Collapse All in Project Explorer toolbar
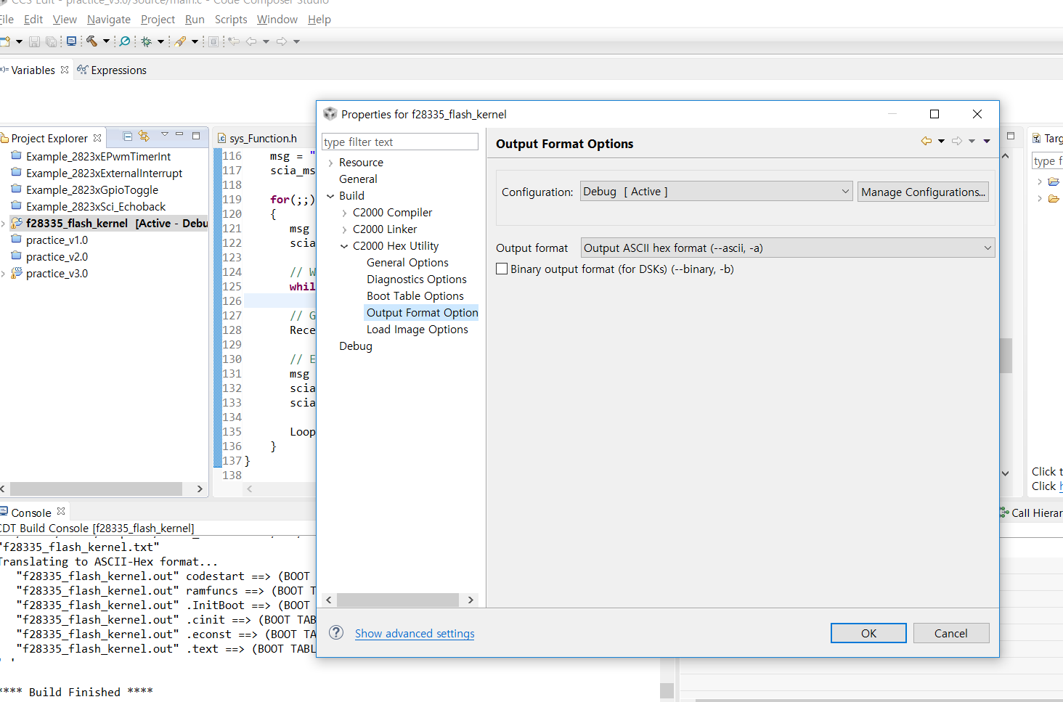 pos(127,136)
